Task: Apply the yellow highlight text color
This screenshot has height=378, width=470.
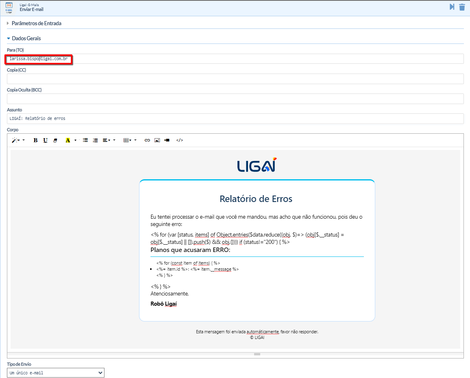Action: point(68,140)
